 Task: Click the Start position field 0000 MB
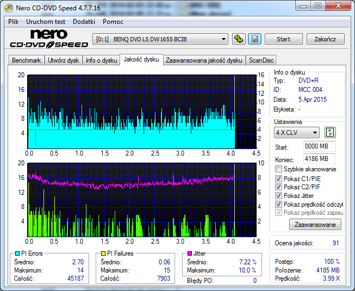[319, 146]
